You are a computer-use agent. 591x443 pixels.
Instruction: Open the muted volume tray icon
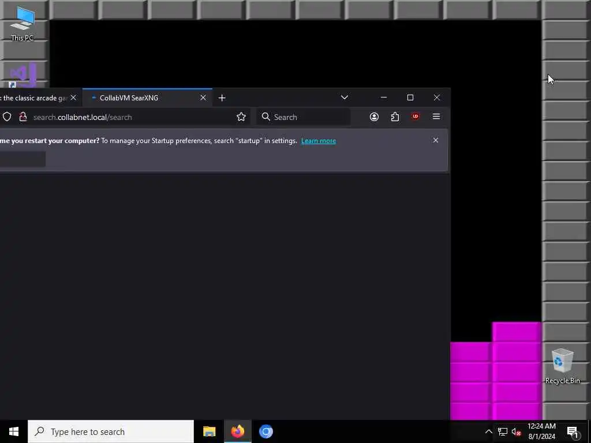pyautogui.click(x=516, y=431)
